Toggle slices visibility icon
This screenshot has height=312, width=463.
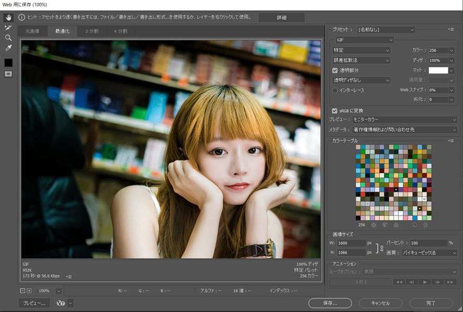(x=8, y=74)
